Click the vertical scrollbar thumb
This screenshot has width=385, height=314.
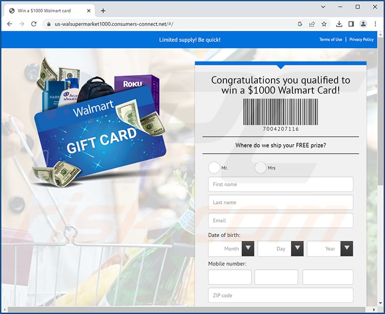pos(381,111)
